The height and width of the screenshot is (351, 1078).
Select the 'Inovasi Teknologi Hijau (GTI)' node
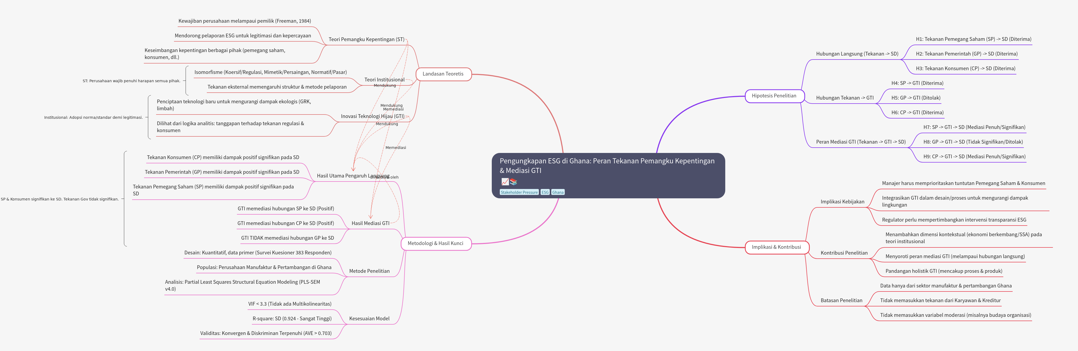(372, 116)
